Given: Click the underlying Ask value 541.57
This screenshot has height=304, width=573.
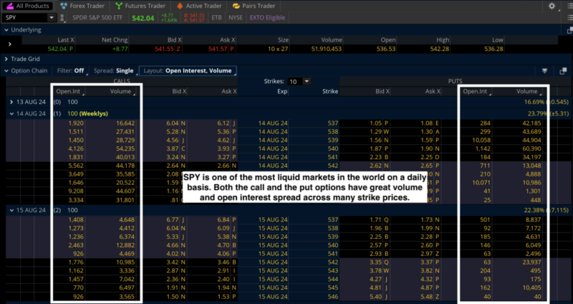Looking at the screenshot, I should click(x=218, y=49).
